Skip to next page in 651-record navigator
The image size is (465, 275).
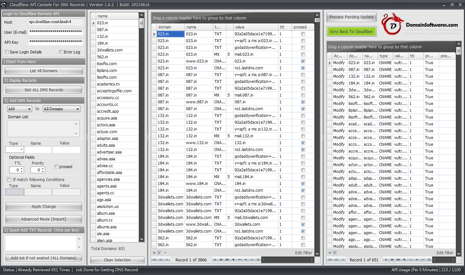click(392, 260)
